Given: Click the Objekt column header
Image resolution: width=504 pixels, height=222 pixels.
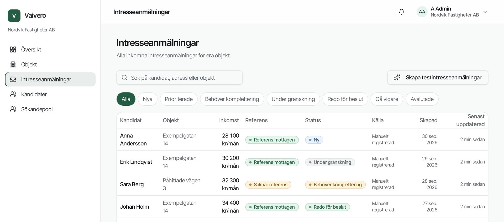Looking at the screenshot, I should (x=171, y=120).
